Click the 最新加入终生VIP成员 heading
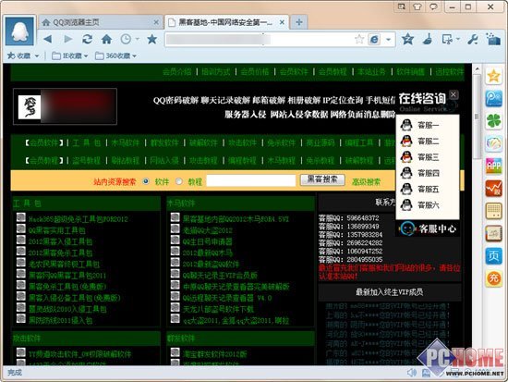 389,292
